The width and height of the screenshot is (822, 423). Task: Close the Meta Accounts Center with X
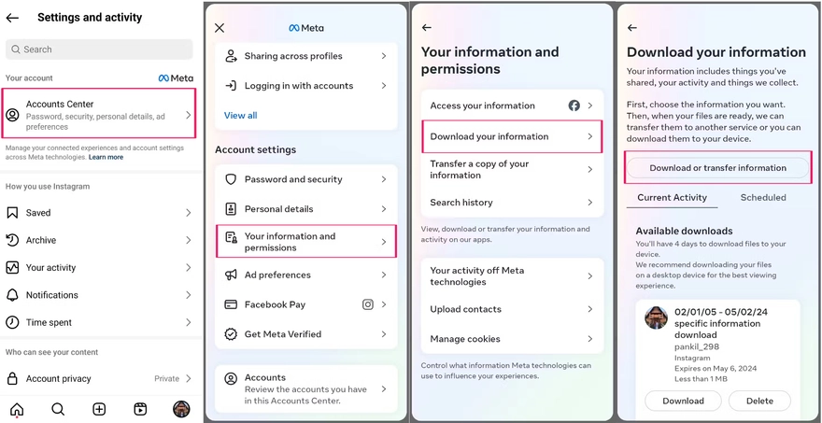tap(220, 28)
